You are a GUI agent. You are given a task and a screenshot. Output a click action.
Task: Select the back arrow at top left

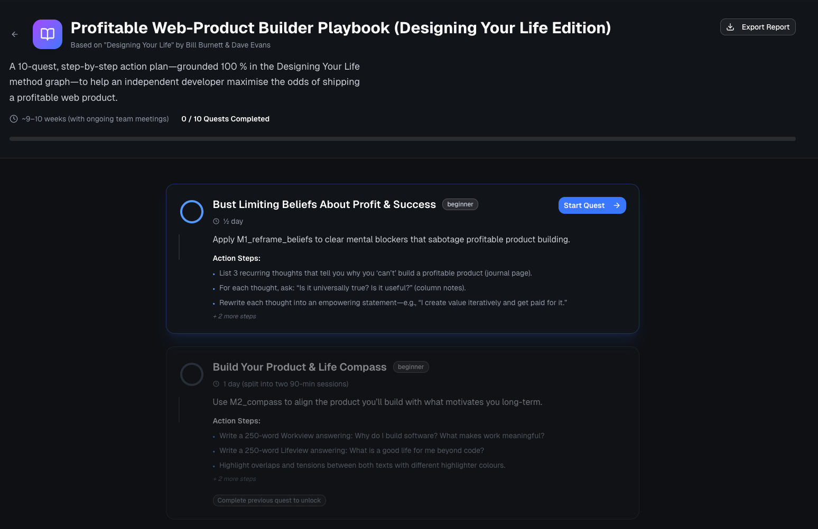[14, 34]
